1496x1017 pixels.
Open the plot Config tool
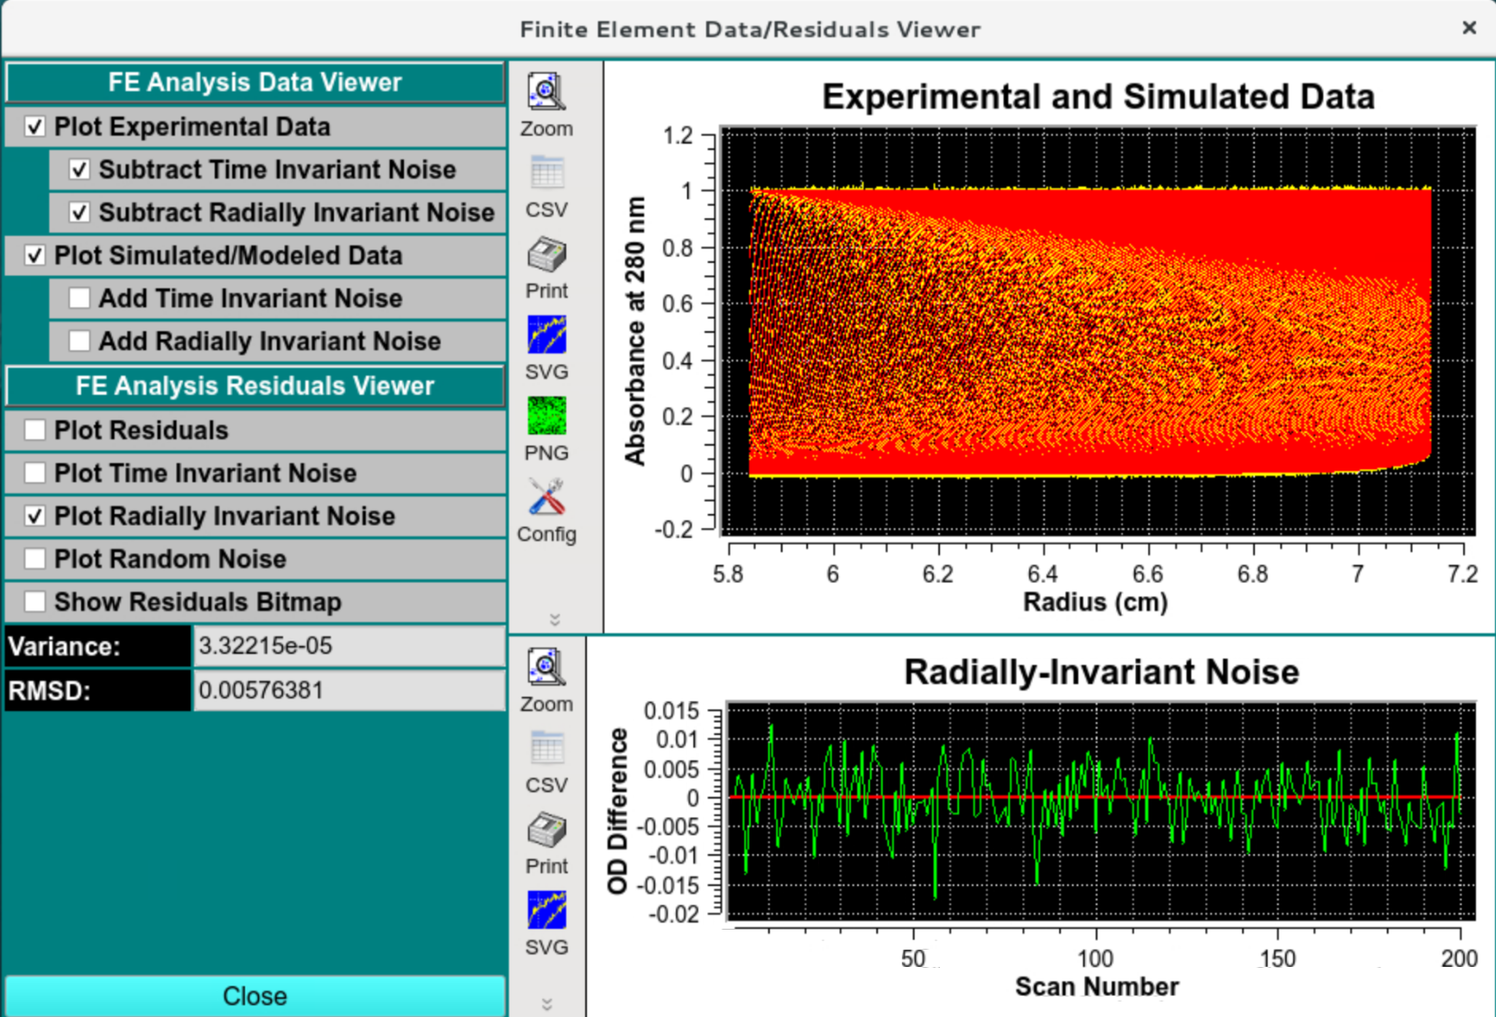point(546,498)
